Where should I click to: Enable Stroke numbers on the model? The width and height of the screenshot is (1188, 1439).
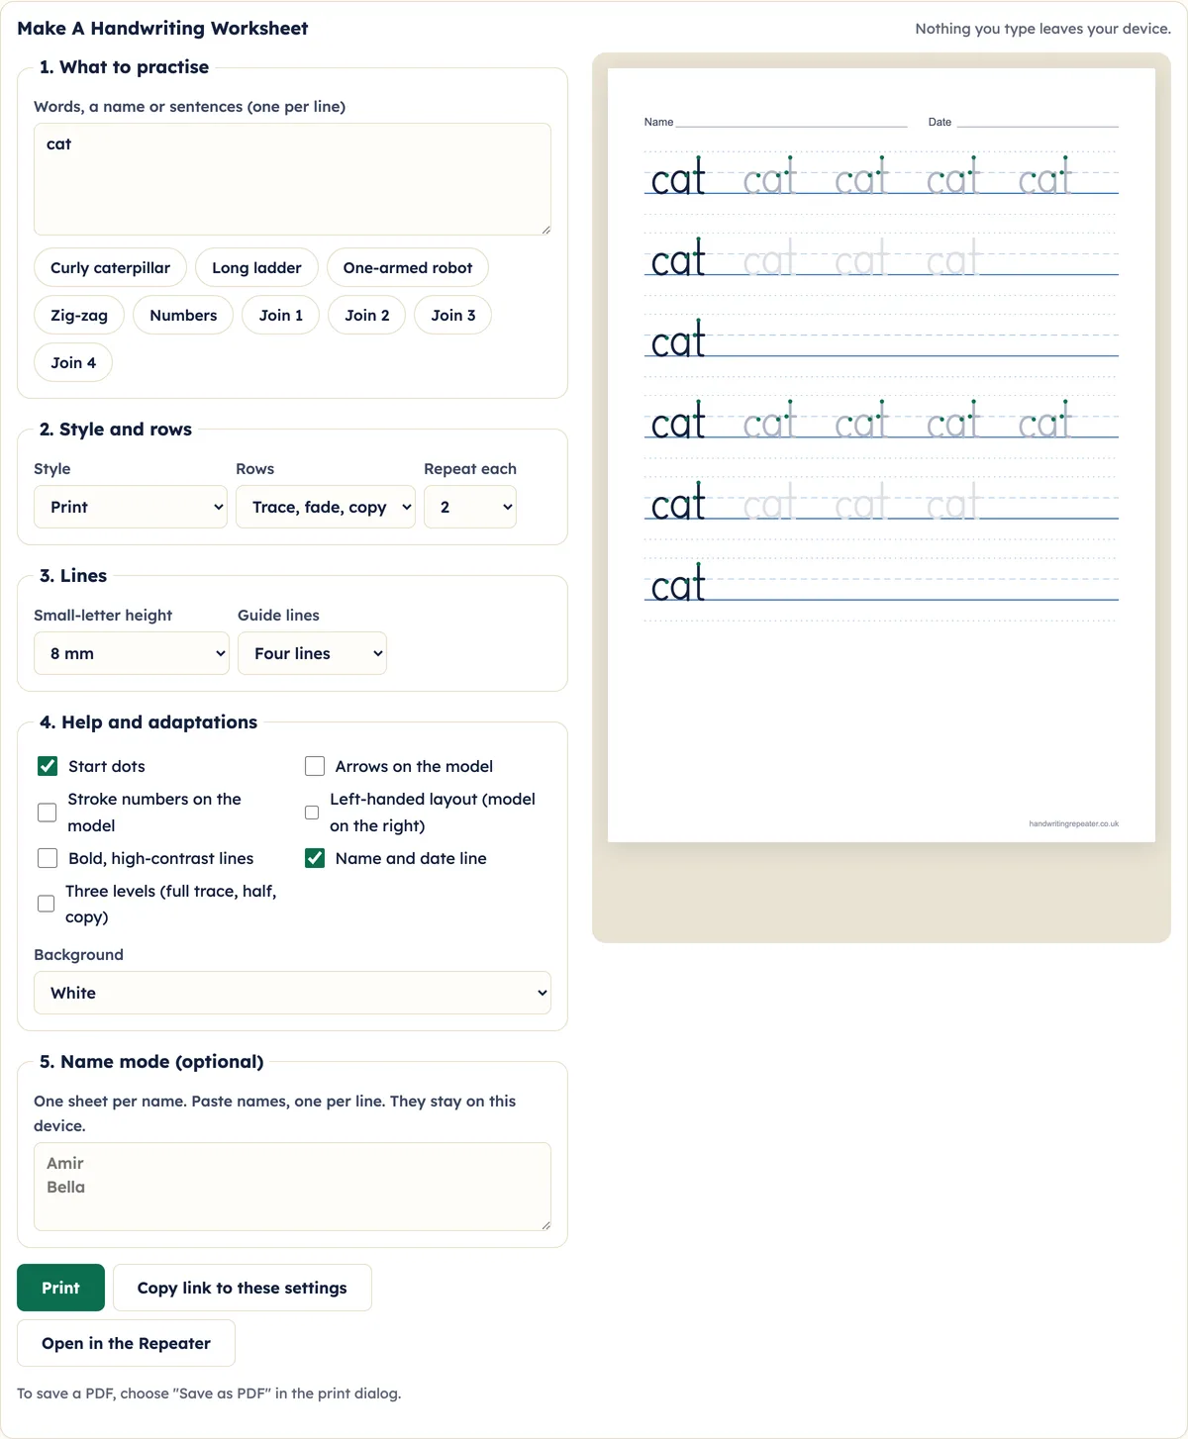[x=47, y=813]
